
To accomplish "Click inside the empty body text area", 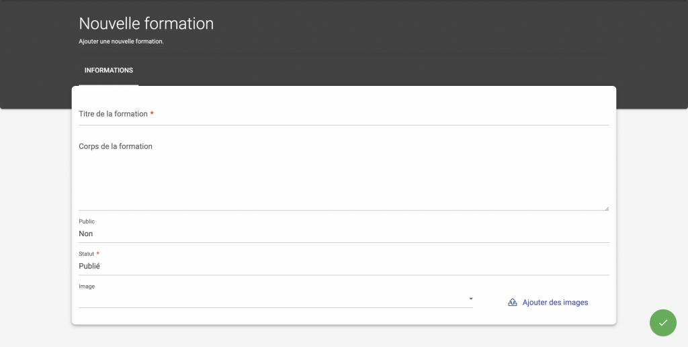I will [343, 175].
